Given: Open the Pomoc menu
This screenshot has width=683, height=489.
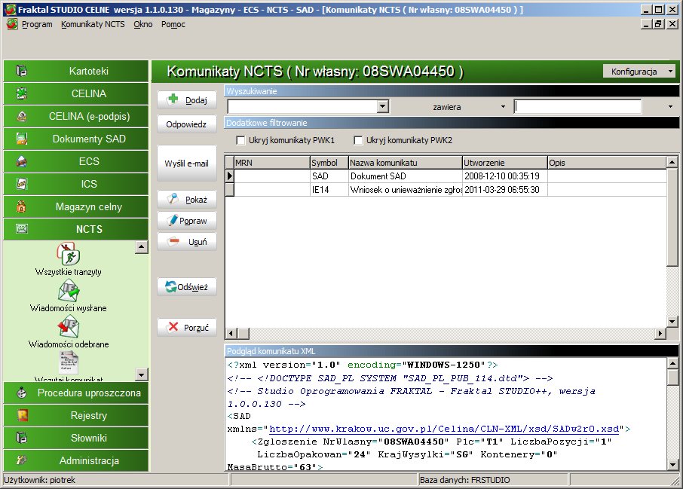Looking at the screenshot, I should point(173,24).
